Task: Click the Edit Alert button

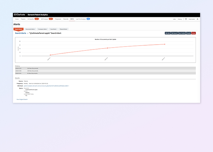Action: [x=168, y=33]
